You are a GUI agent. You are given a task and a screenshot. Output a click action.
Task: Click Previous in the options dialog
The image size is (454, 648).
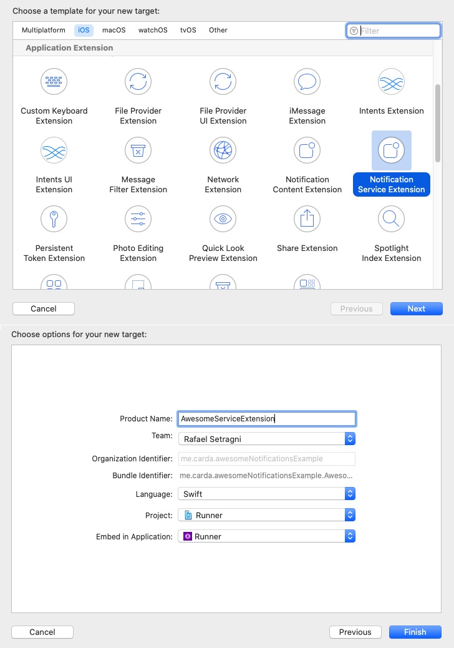tap(355, 632)
